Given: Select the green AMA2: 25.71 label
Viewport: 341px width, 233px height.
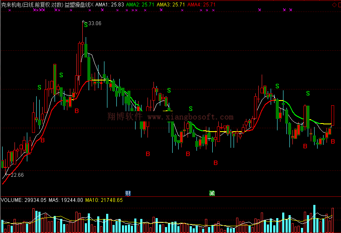Looking at the screenshot, I should [x=140, y=5].
